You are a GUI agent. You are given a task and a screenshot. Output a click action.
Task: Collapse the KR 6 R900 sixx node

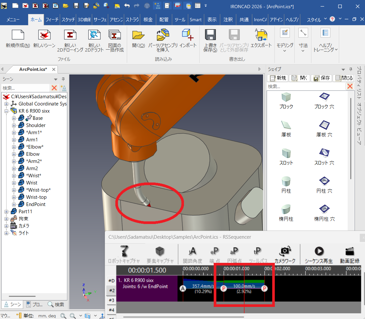tap(7, 111)
